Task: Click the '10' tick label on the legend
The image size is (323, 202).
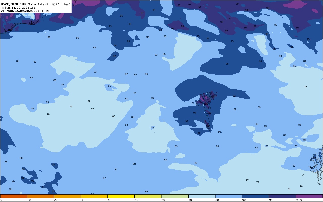Action: pos(29,200)
